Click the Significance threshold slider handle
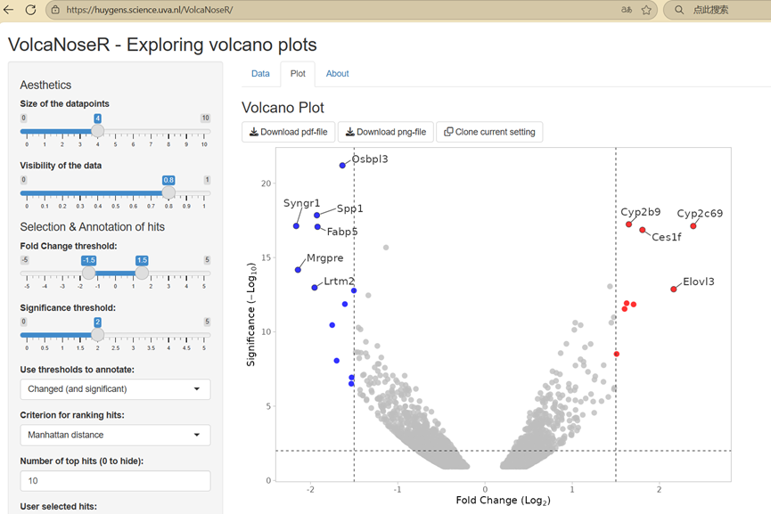Image resolution: width=771 pixels, height=514 pixels. [x=98, y=335]
